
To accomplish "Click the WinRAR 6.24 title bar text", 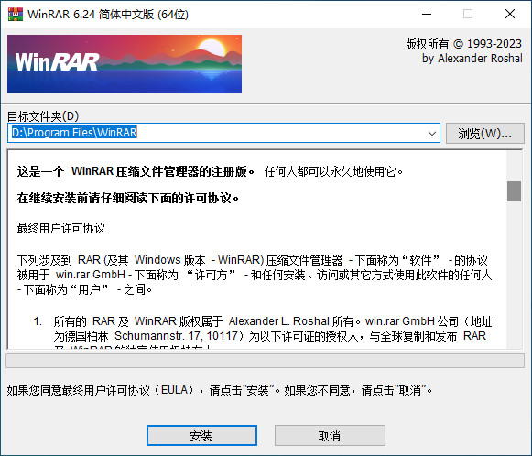I will (x=108, y=15).
